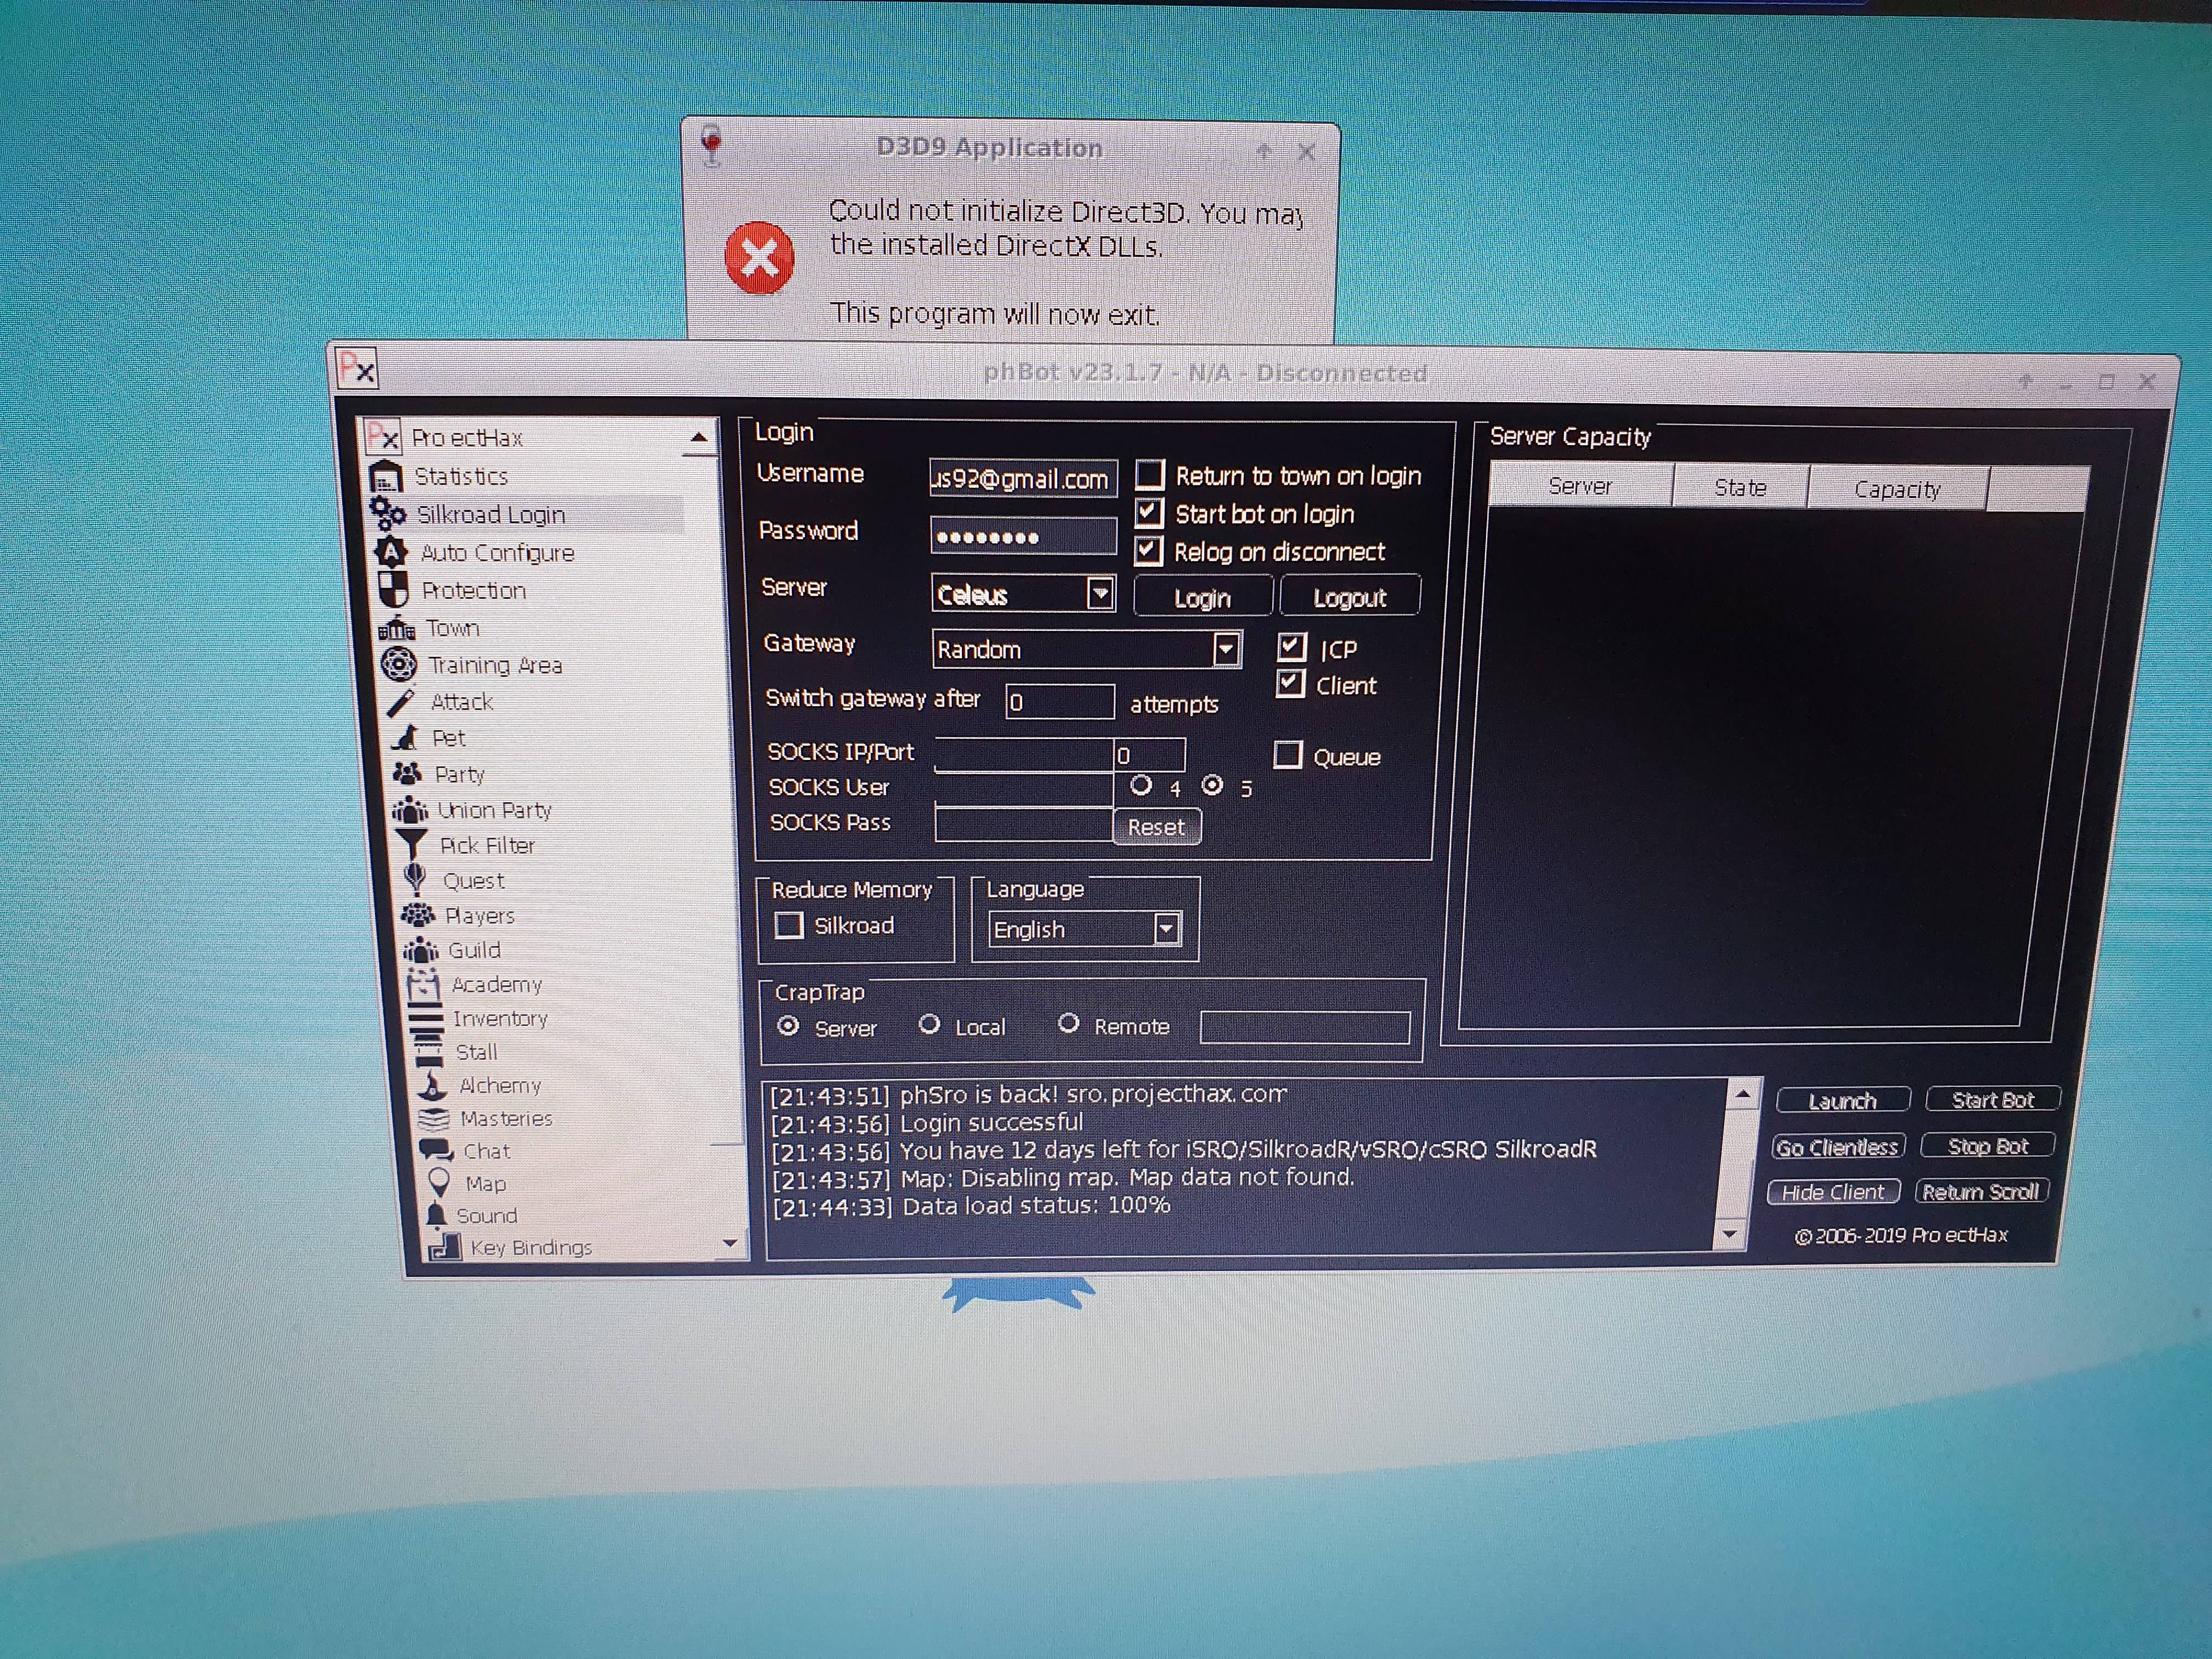Open the Server dropdown showing Celeus
2212x1659 pixels.
pos(1100,594)
